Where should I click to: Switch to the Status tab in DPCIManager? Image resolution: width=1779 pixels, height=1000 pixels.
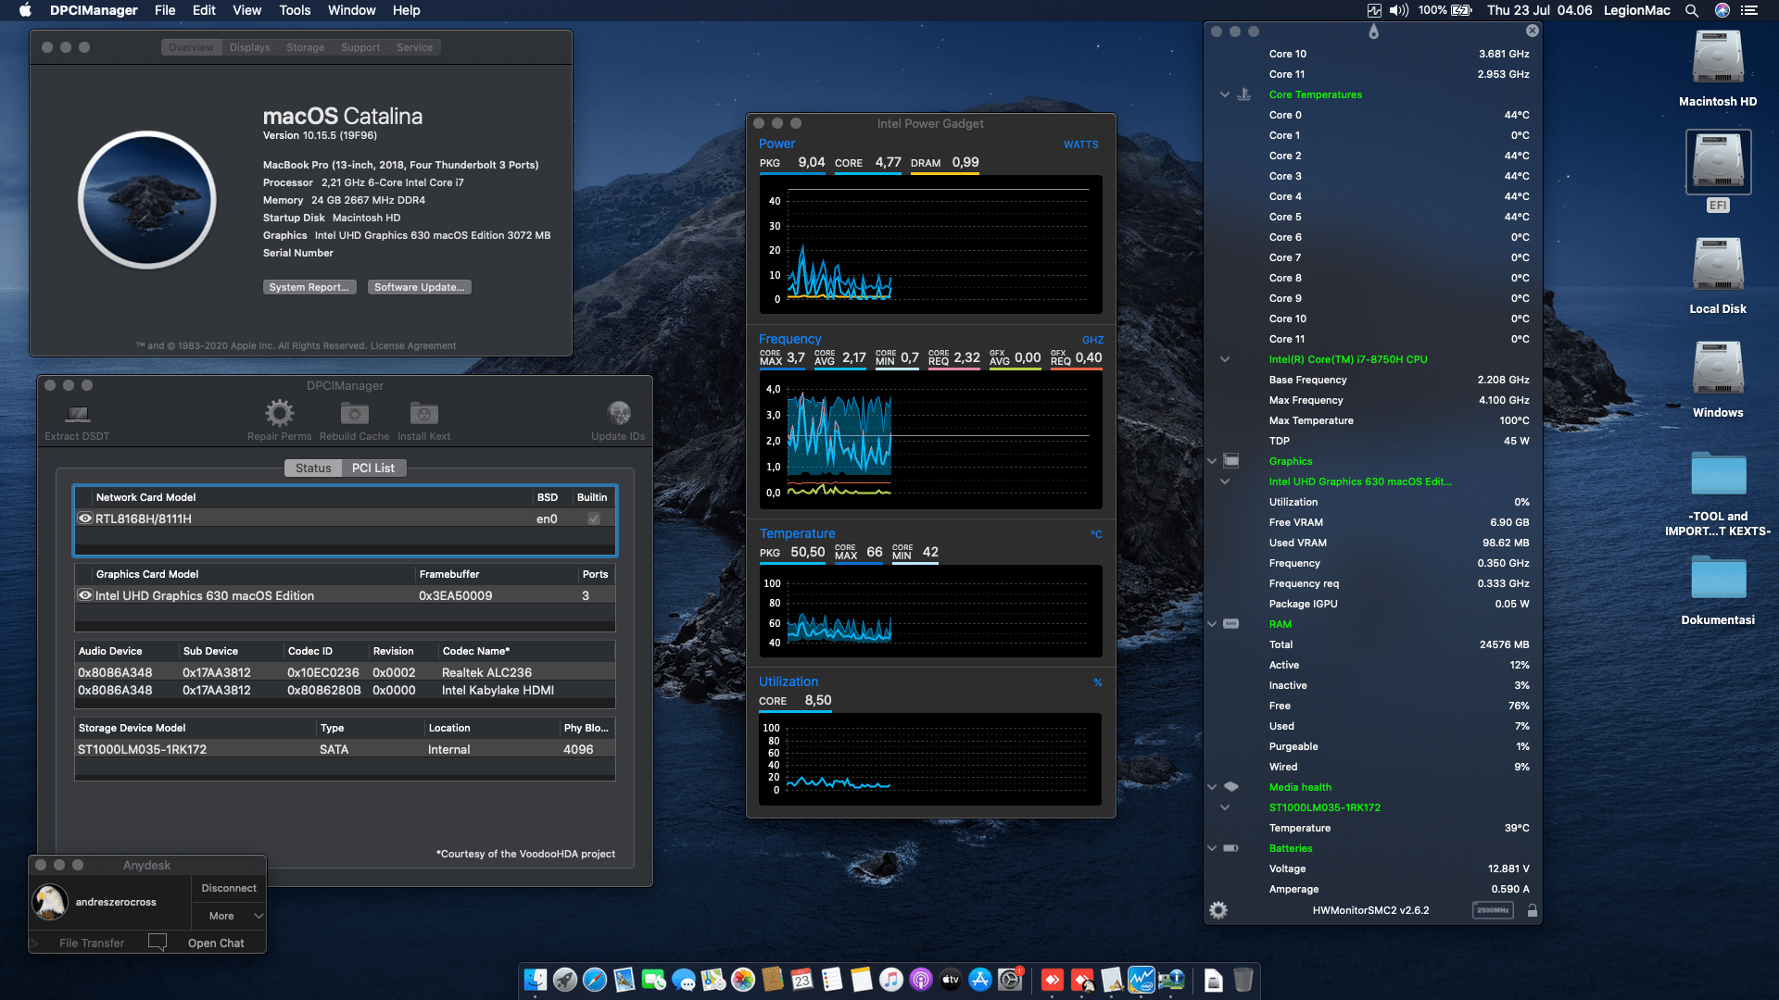(313, 468)
